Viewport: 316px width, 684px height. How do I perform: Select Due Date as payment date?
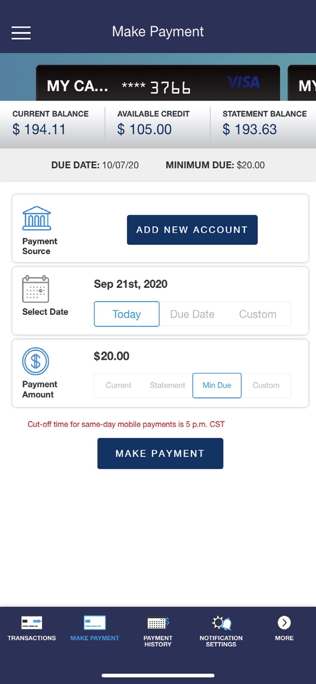192,314
